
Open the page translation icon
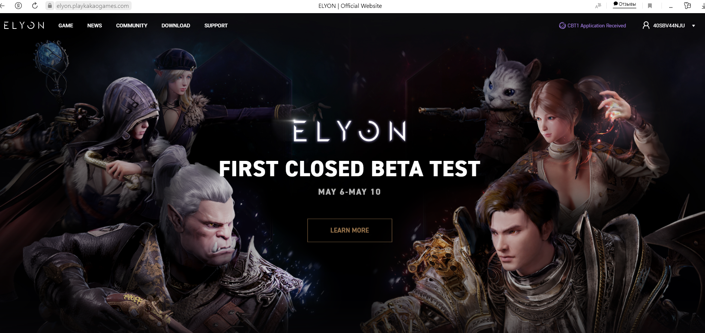598,6
